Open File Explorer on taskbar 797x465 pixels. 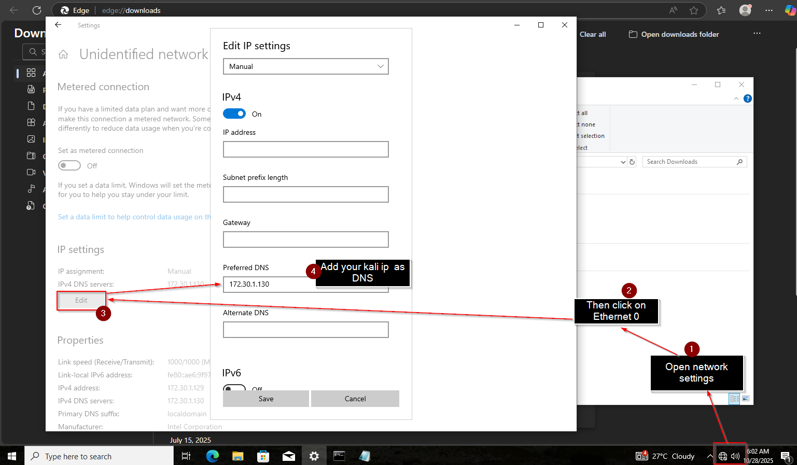point(238,456)
